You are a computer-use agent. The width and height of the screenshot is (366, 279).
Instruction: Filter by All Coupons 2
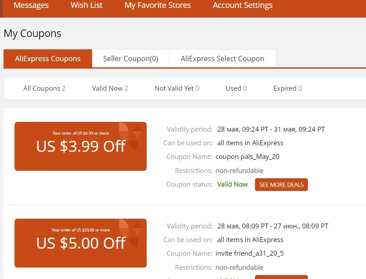point(44,88)
